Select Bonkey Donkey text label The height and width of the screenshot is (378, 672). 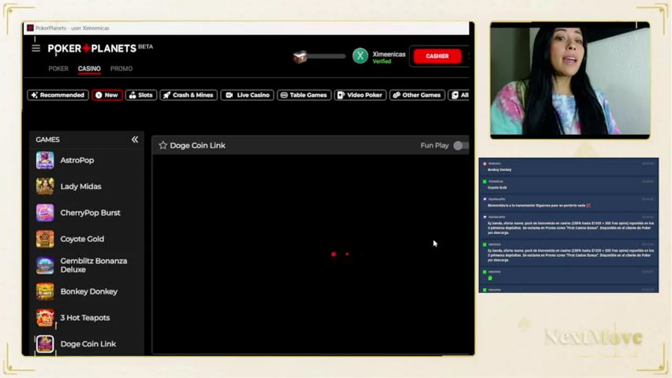89,291
